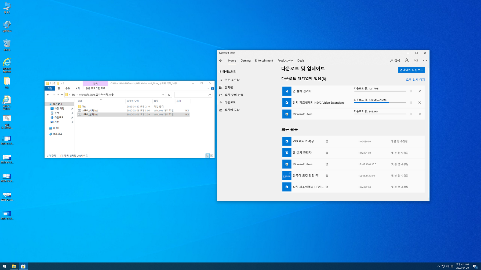Switch to the Entertainment tab in Store
The height and width of the screenshot is (270, 481).
(264, 61)
